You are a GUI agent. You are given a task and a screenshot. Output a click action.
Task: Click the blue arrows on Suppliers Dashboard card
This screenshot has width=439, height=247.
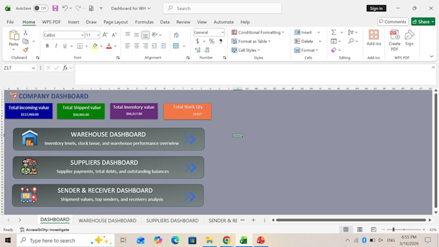tap(190, 167)
